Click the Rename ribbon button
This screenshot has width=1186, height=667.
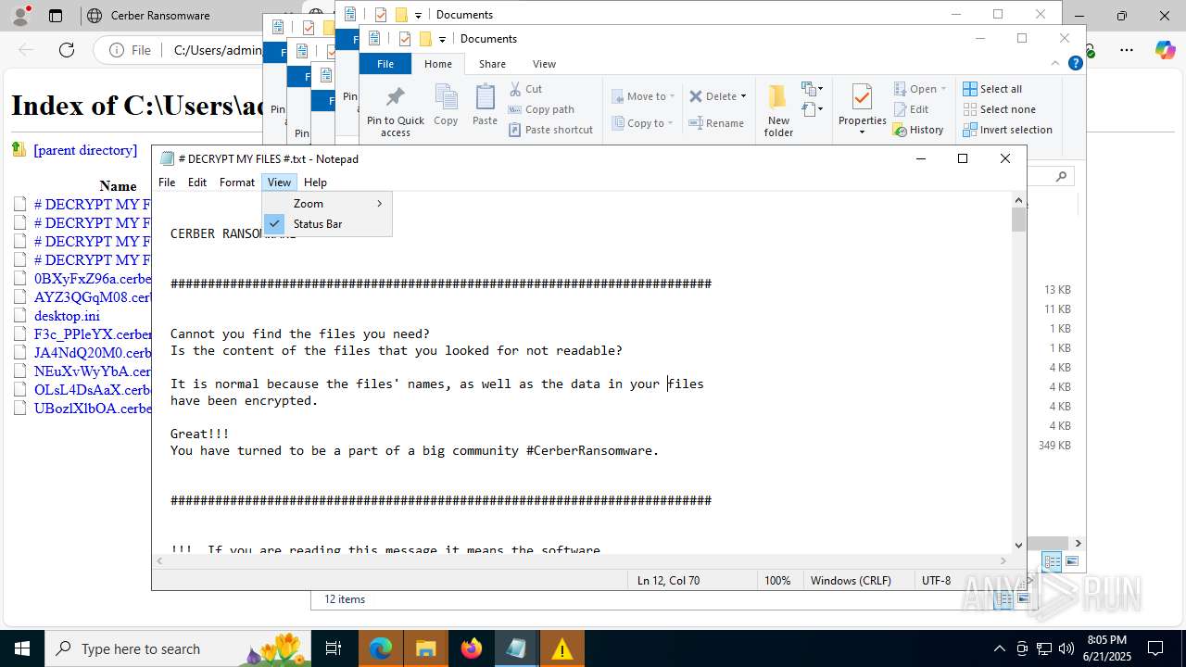(716, 123)
